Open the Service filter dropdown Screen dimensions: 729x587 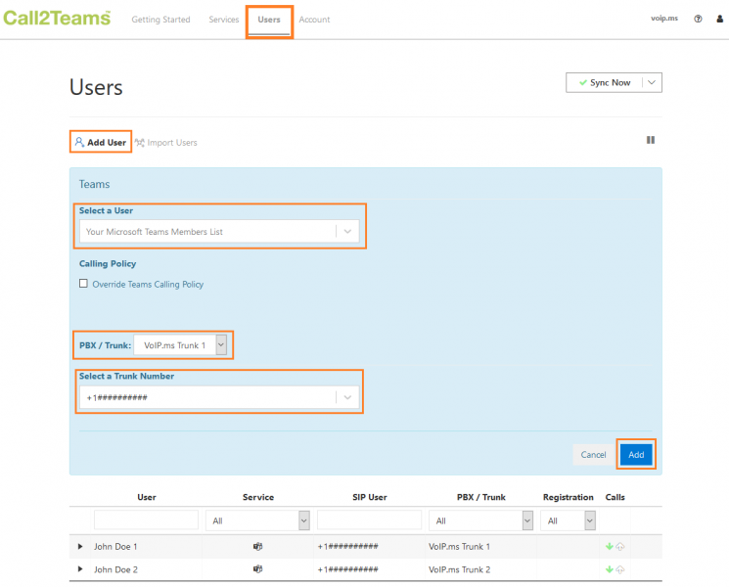click(x=257, y=520)
